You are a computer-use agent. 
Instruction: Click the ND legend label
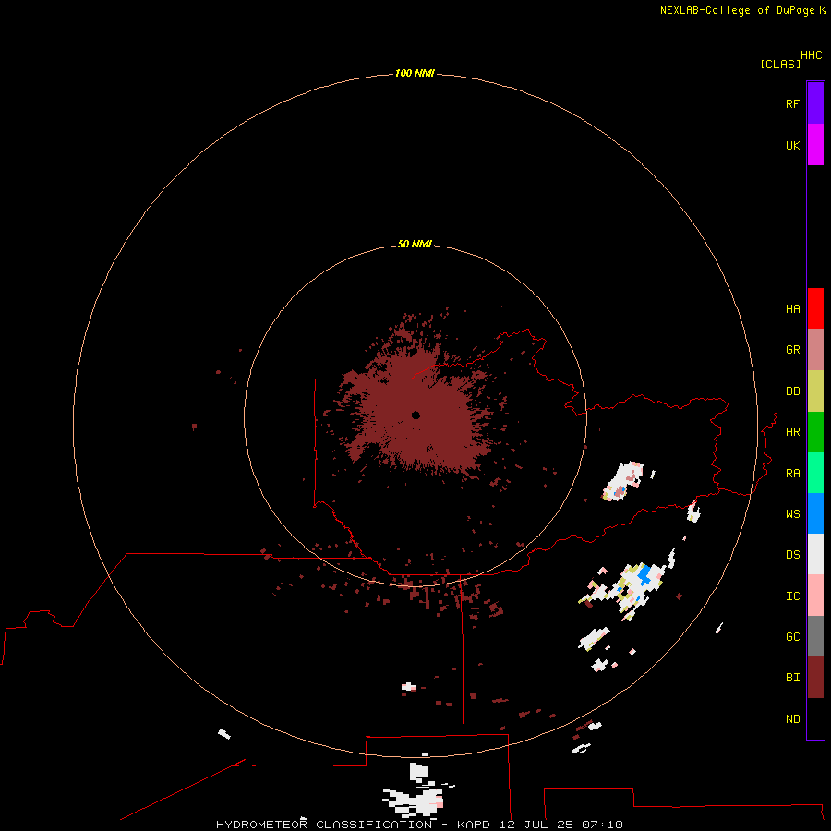pyautogui.click(x=792, y=718)
